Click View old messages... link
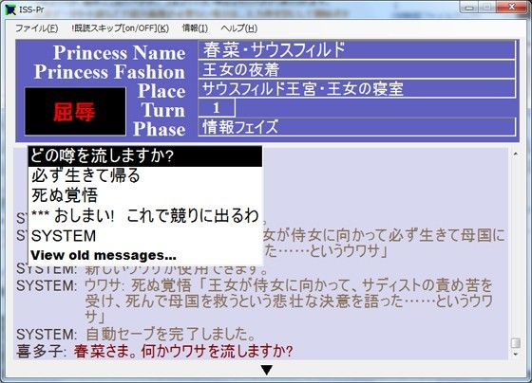This screenshot has width=532, height=383. [104, 255]
